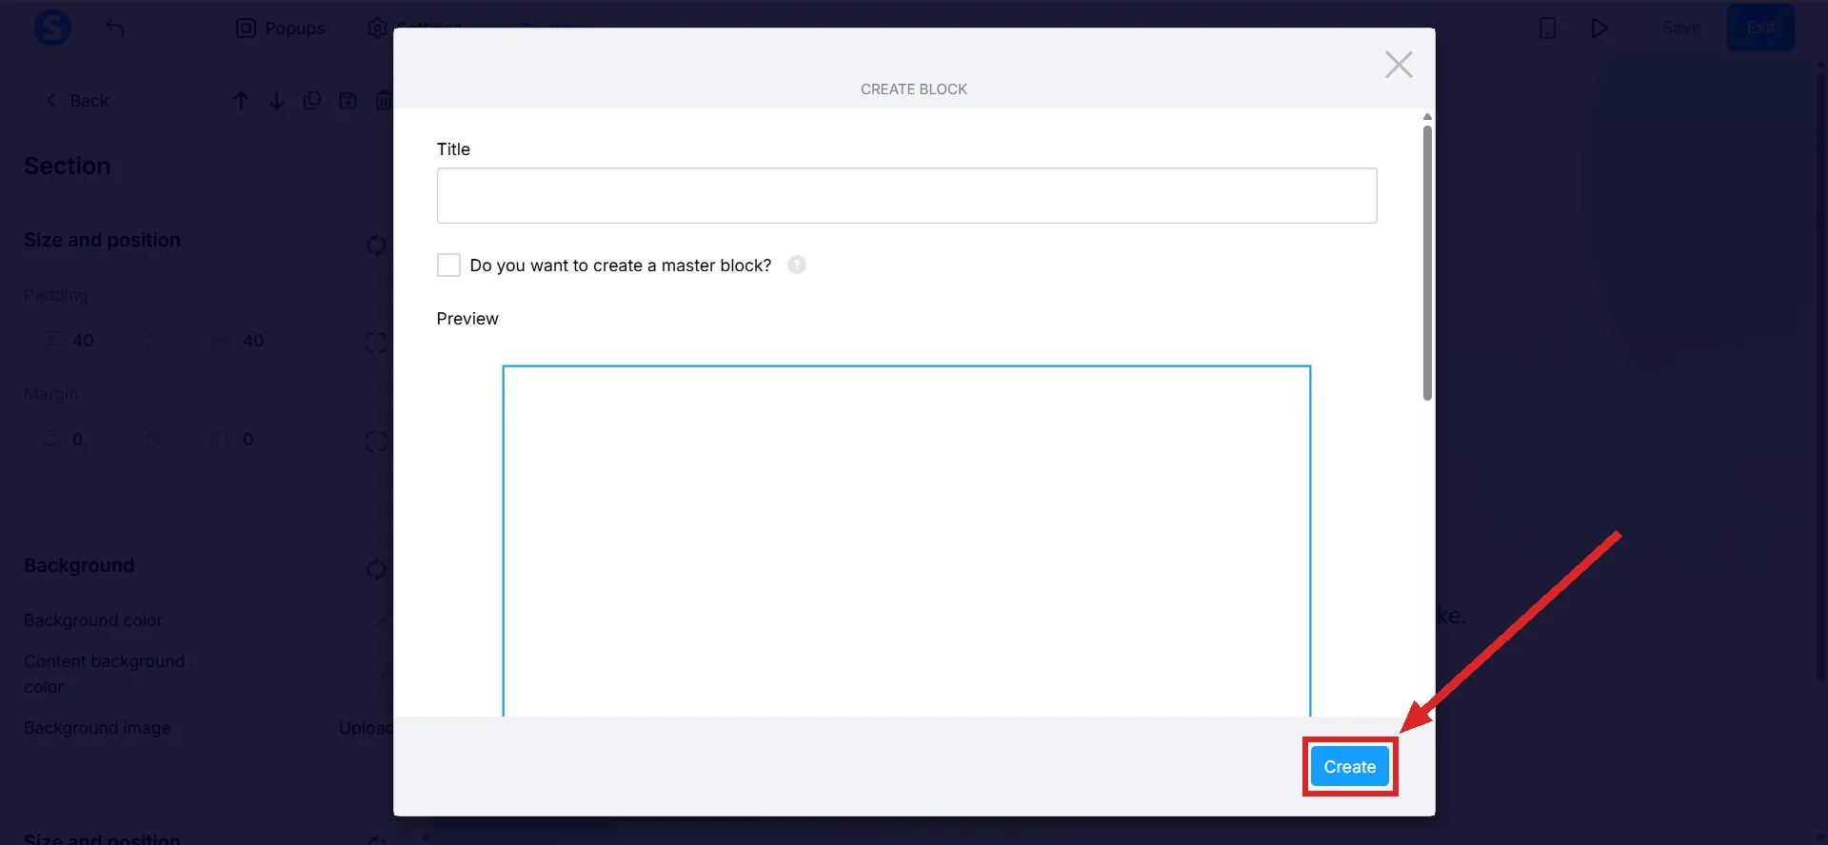Click the Create button
This screenshot has width=1828, height=845.
1349,767
